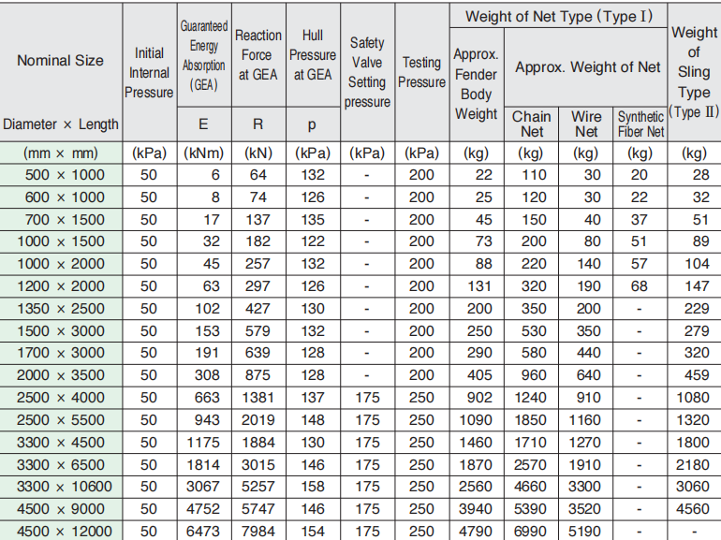Click chain net weight '110'
This screenshot has width=721, height=540.
tap(534, 175)
